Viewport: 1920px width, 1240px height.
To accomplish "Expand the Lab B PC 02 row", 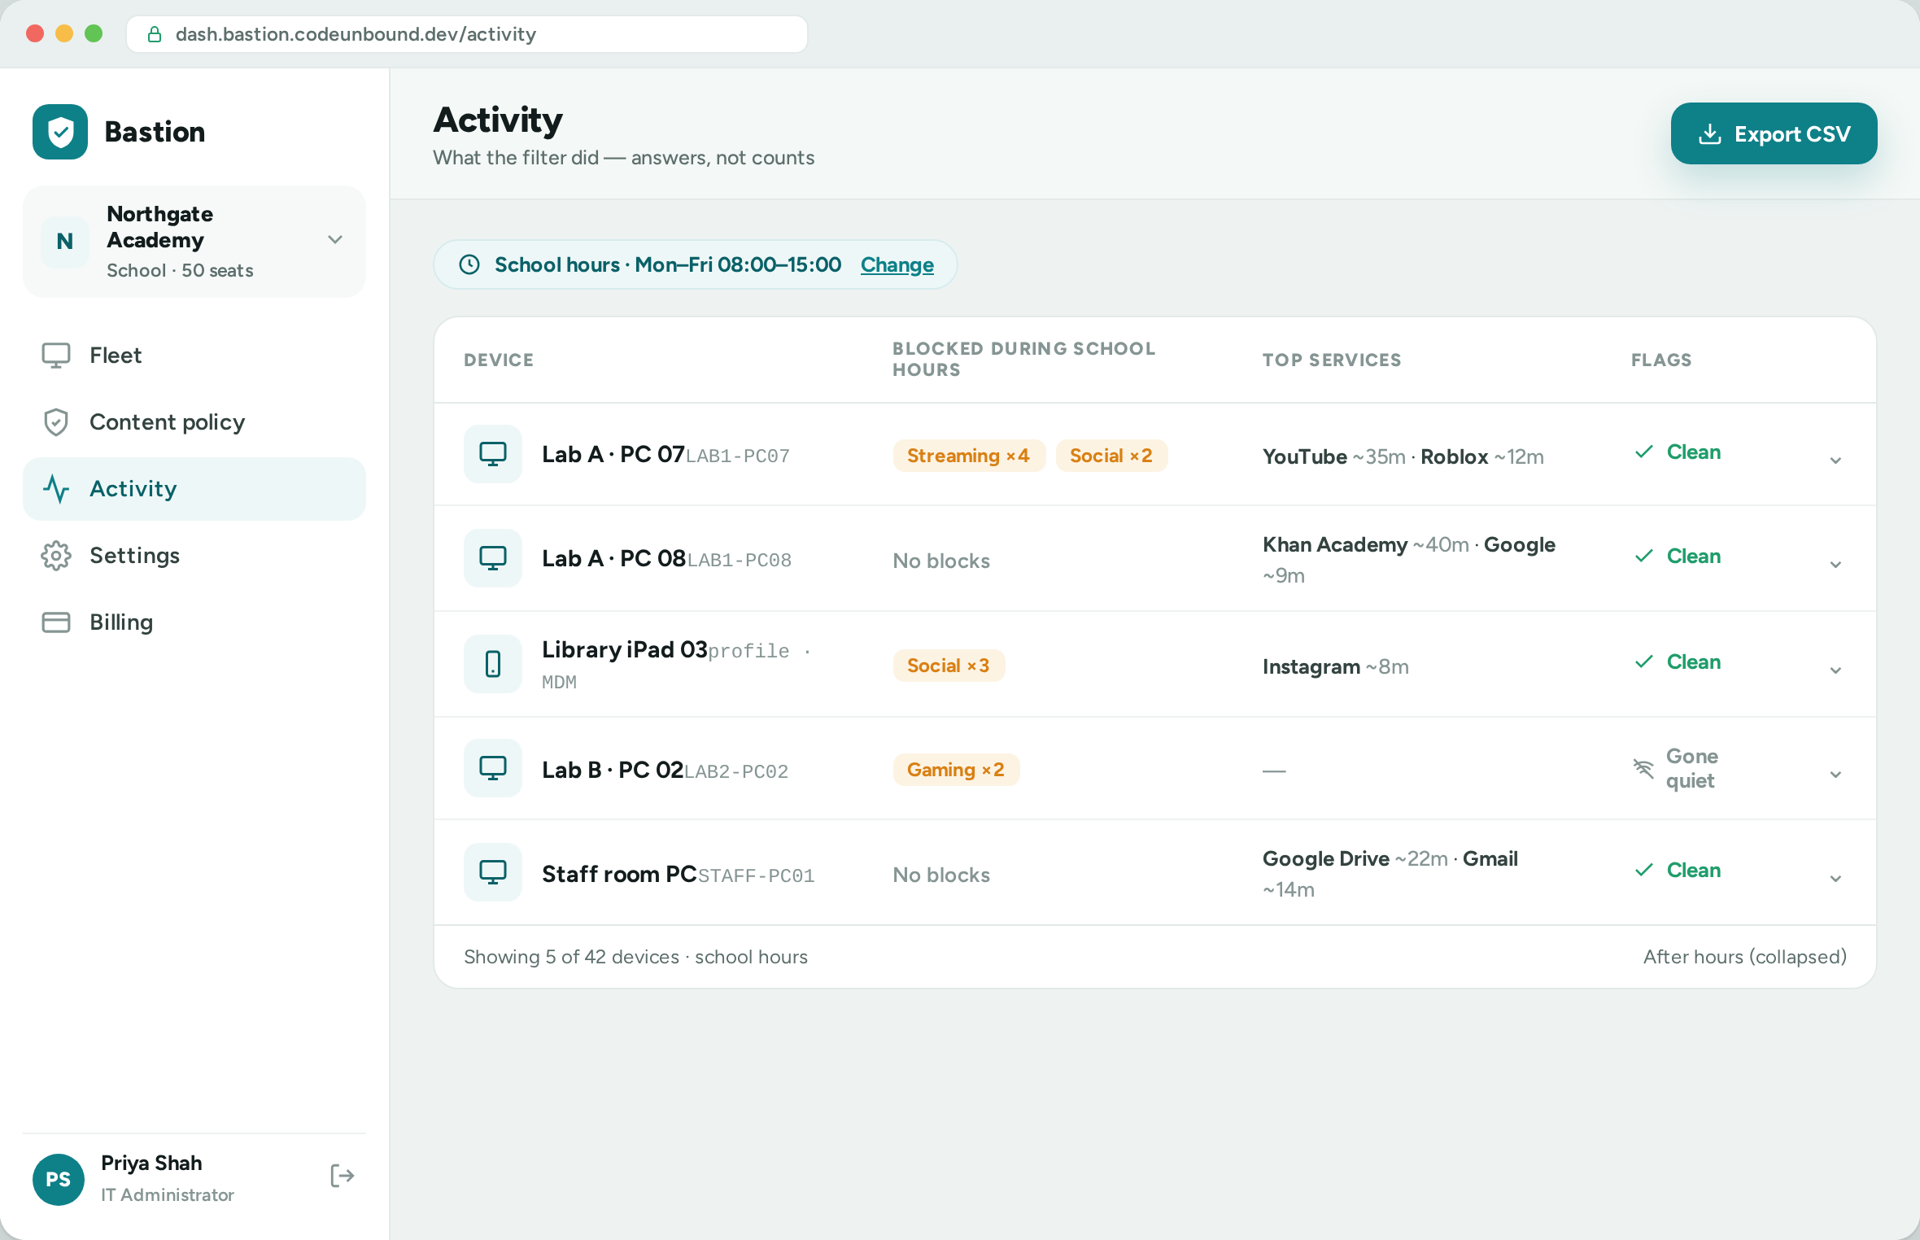I will (1835, 775).
